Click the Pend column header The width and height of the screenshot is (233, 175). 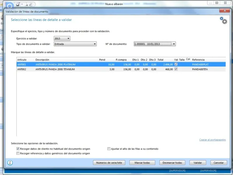tap(102, 60)
